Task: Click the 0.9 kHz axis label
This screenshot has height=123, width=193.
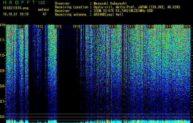Action: click(2, 71)
